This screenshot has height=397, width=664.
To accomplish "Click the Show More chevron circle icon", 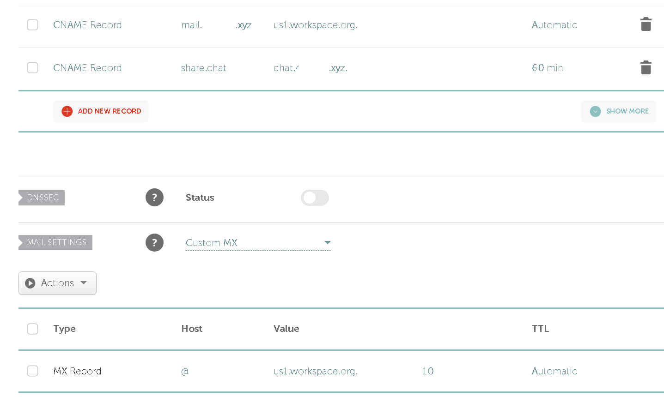I will coord(595,111).
